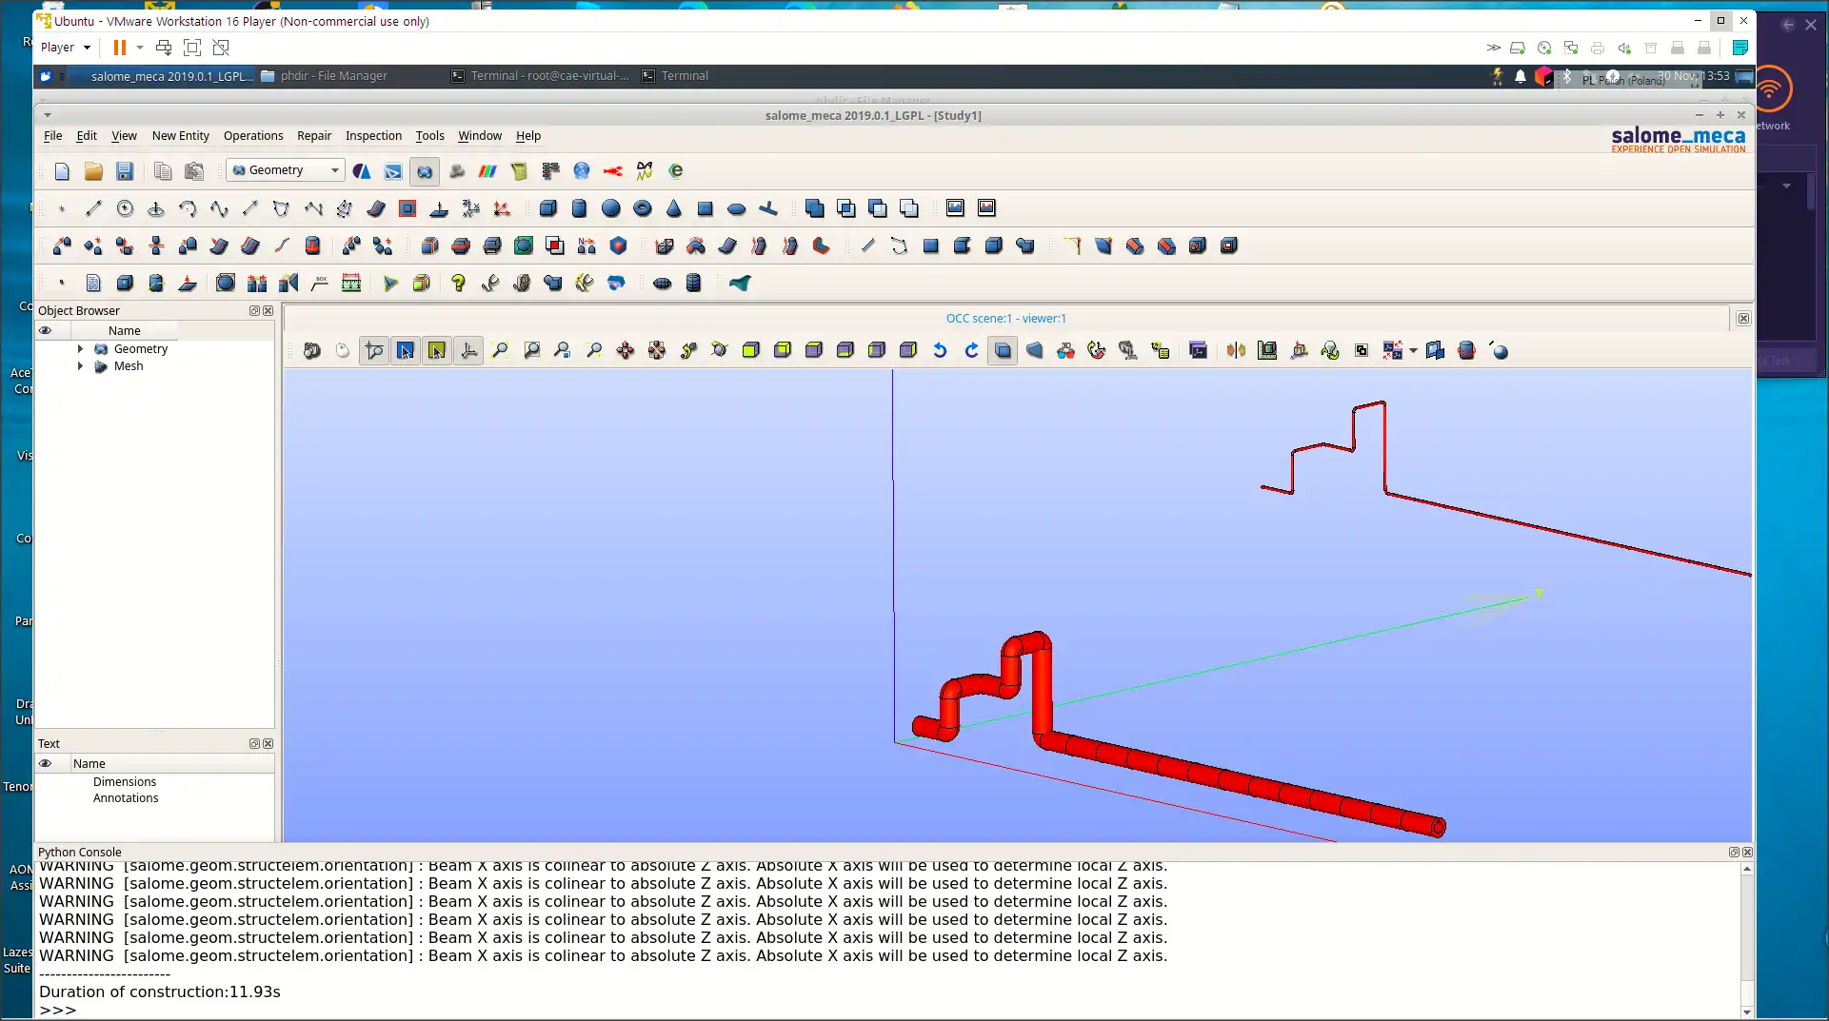This screenshot has height=1021, width=1829.
Task: Create a torus primitive
Action: pos(642,208)
